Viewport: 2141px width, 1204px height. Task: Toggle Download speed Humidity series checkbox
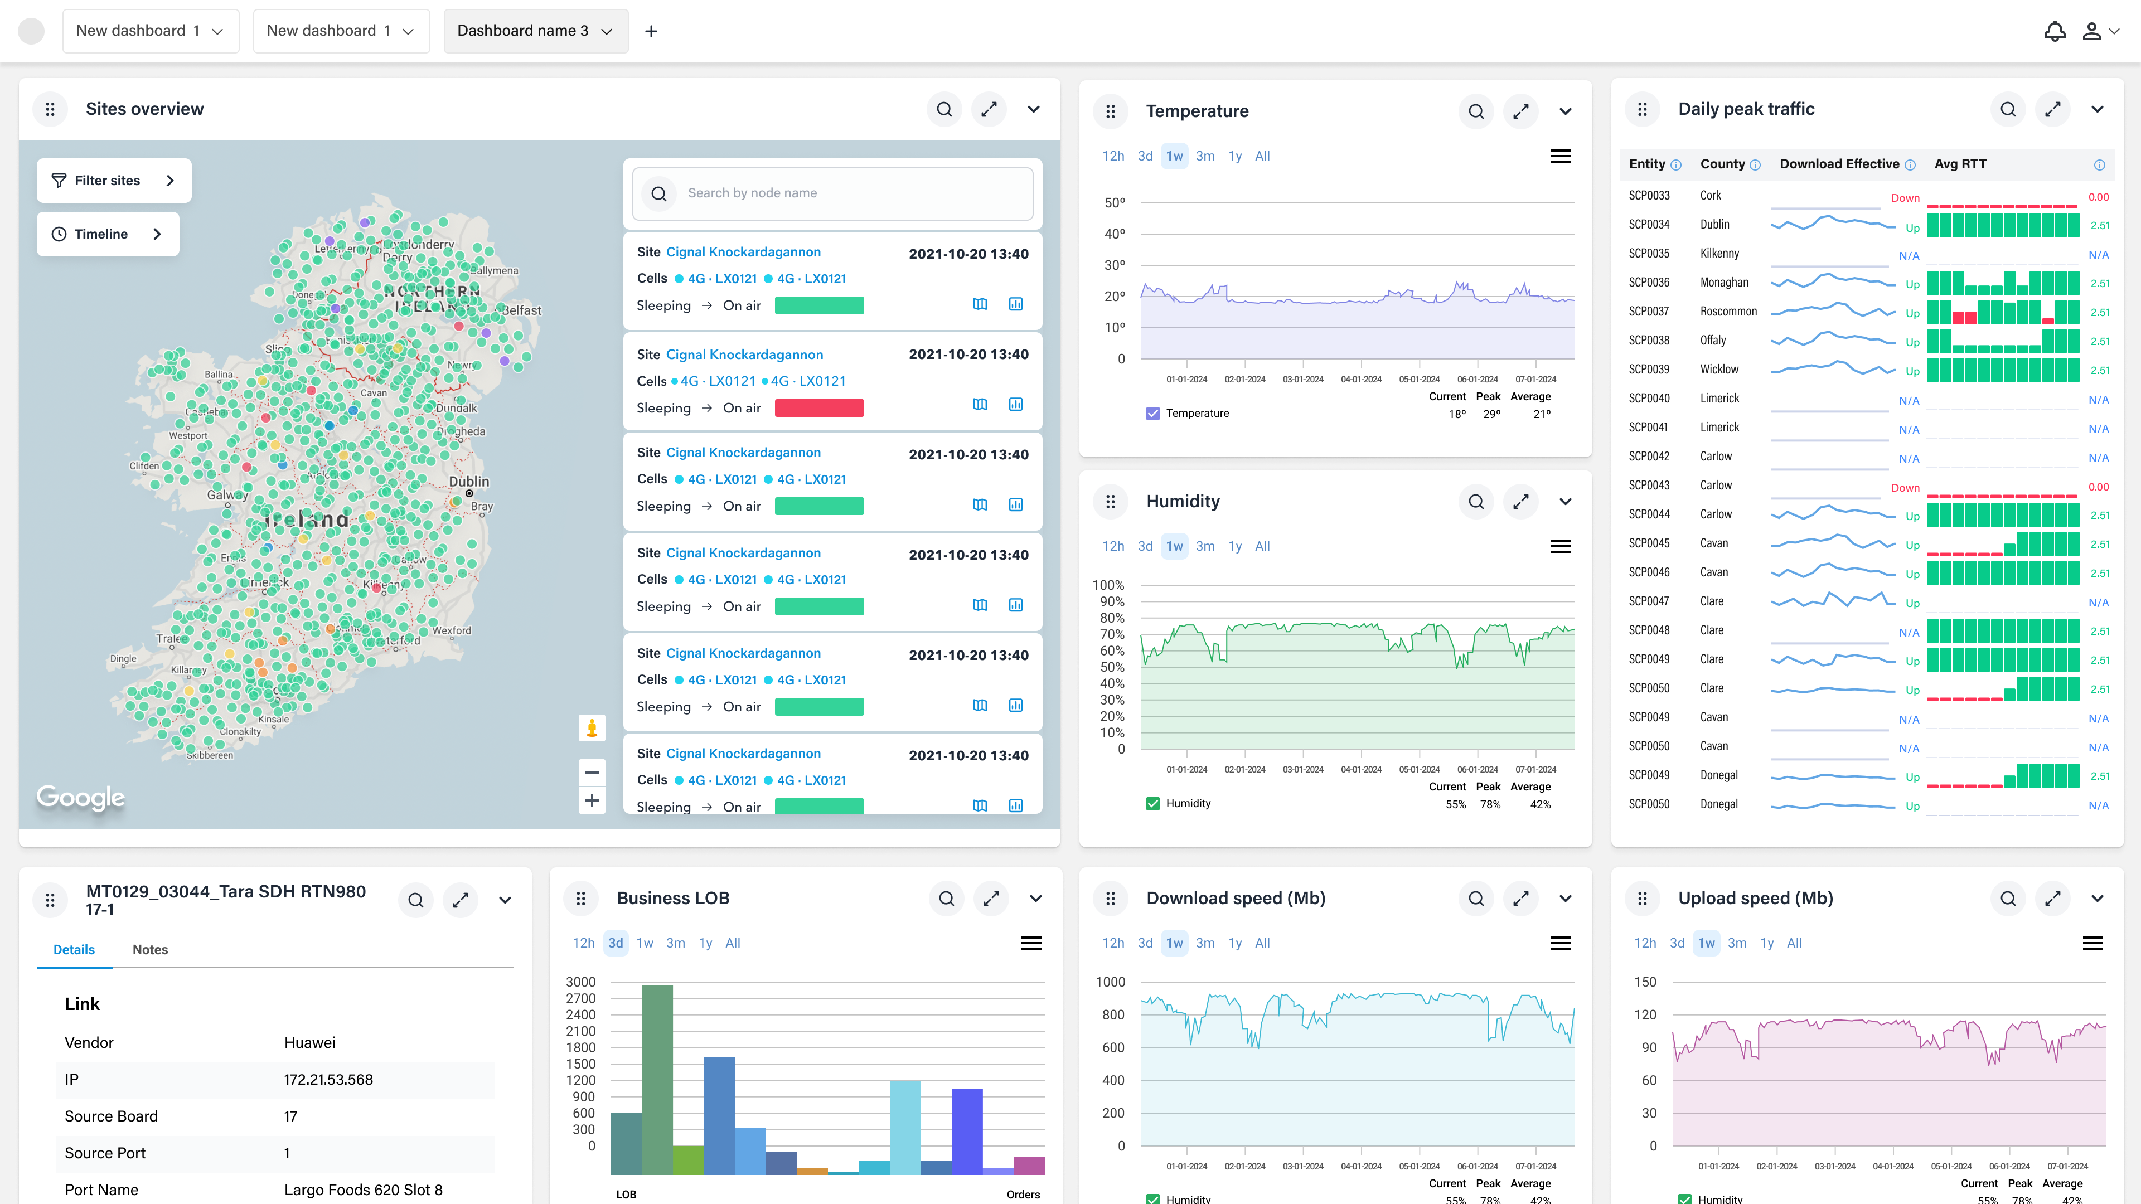(x=1153, y=1198)
